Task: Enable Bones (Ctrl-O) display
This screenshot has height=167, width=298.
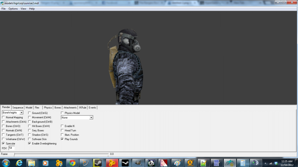Action: (x=3, y=126)
